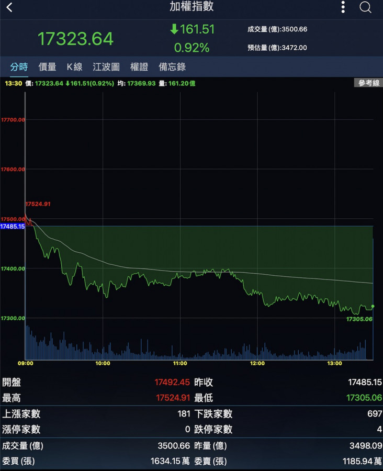Click the 12:00 time axis label
Image resolution: width=383 pixels, height=471 pixels.
257,363
